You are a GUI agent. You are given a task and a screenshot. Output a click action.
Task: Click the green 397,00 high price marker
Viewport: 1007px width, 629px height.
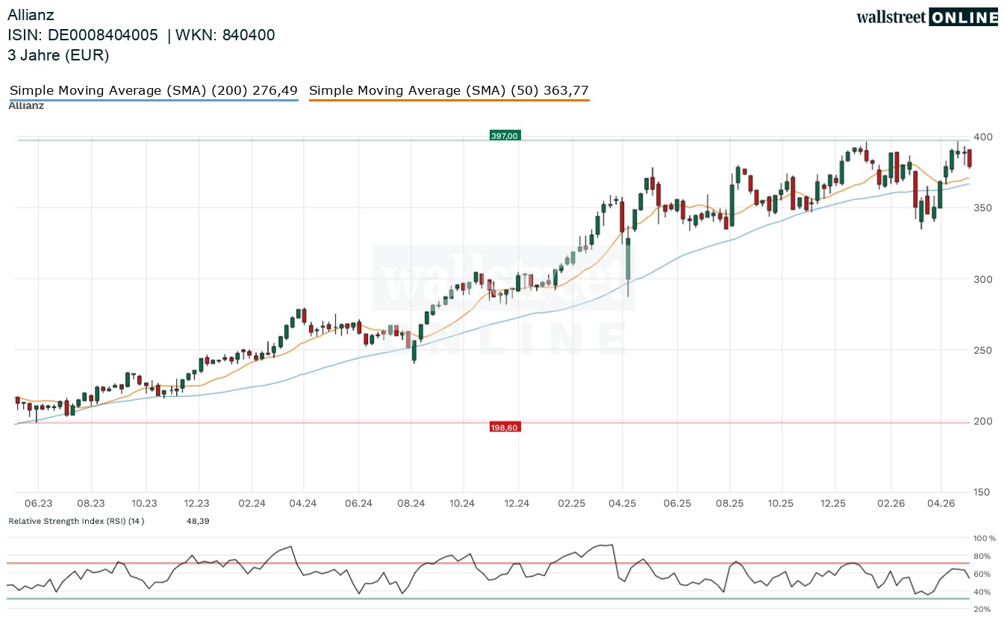point(505,136)
